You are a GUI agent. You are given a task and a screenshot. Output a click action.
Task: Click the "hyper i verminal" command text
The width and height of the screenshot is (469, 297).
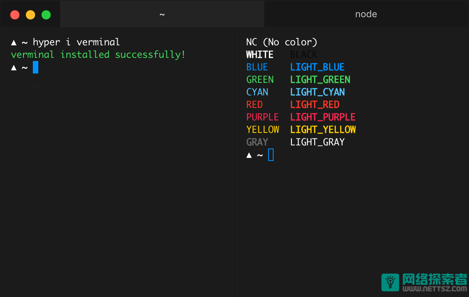pyautogui.click(x=76, y=42)
